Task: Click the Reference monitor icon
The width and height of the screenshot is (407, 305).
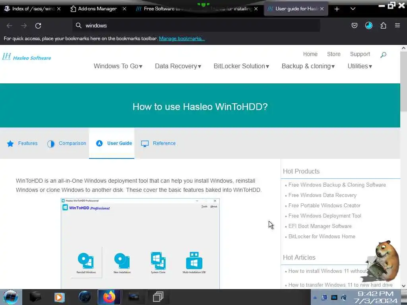Action: [x=145, y=143]
